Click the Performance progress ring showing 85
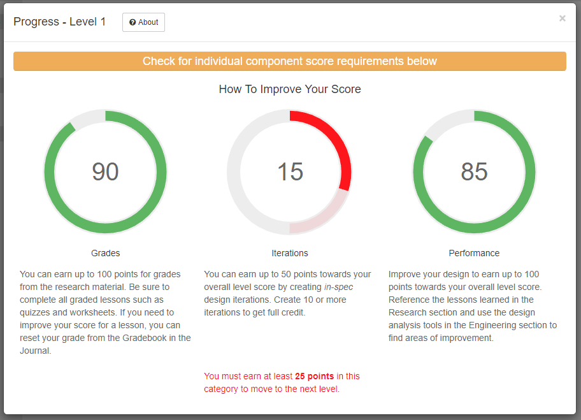581x420 pixels. (474, 171)
